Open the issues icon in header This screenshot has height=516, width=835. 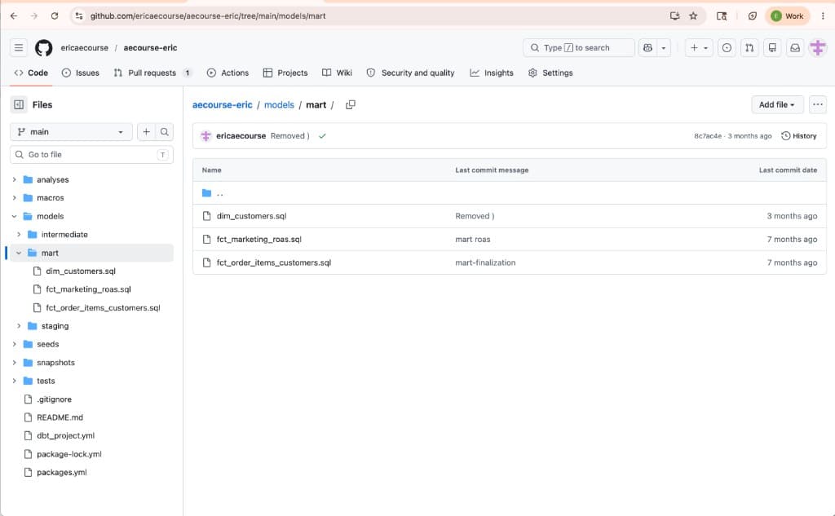pyautogui.click(x=727, y=48)
